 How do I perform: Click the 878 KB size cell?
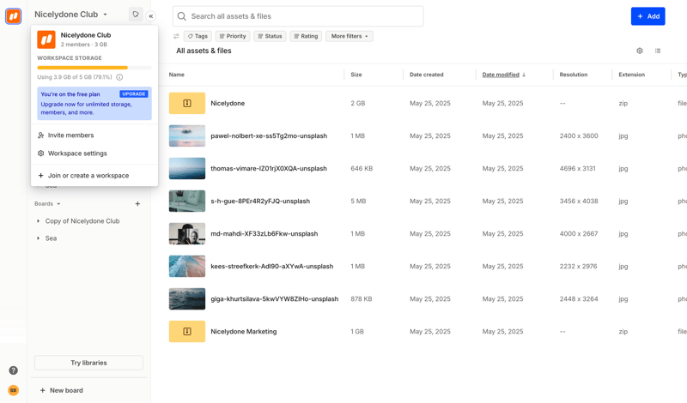[x=361, y=299]
